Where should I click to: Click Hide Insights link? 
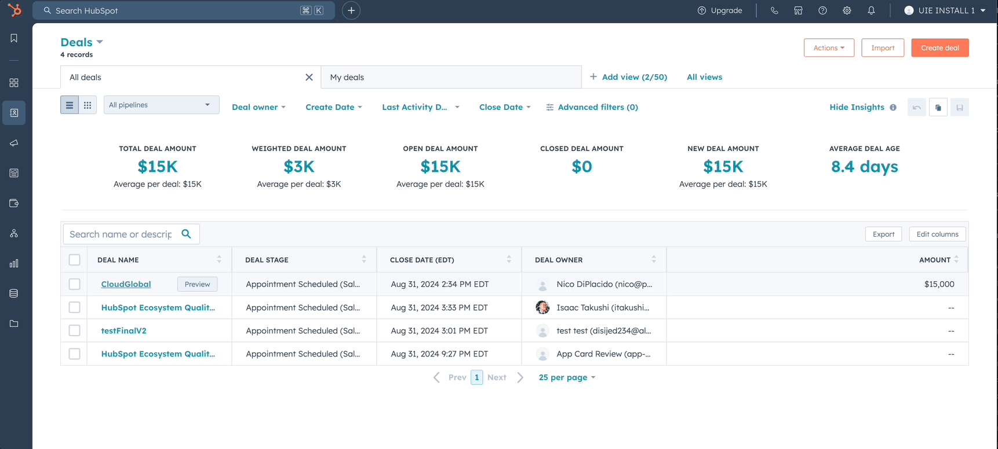(x=857, y=107)
